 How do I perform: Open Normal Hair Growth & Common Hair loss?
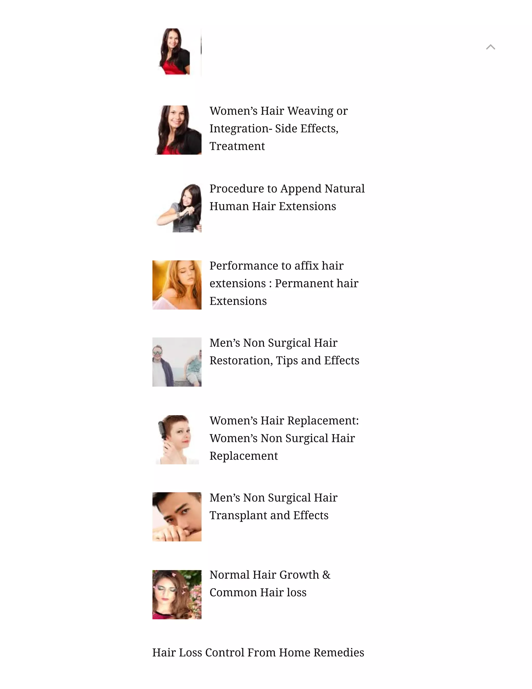(x=270, y=584)
